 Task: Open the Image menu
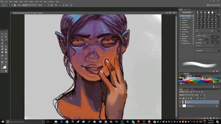tap(16, 1)
